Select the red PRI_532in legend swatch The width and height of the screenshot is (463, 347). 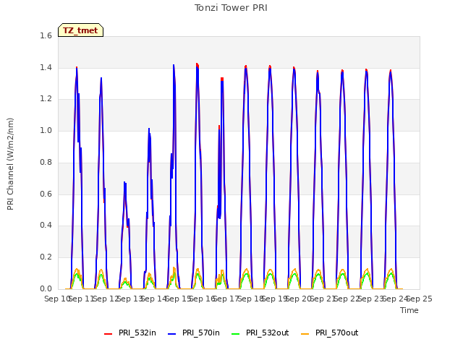(x=108, y=334)
